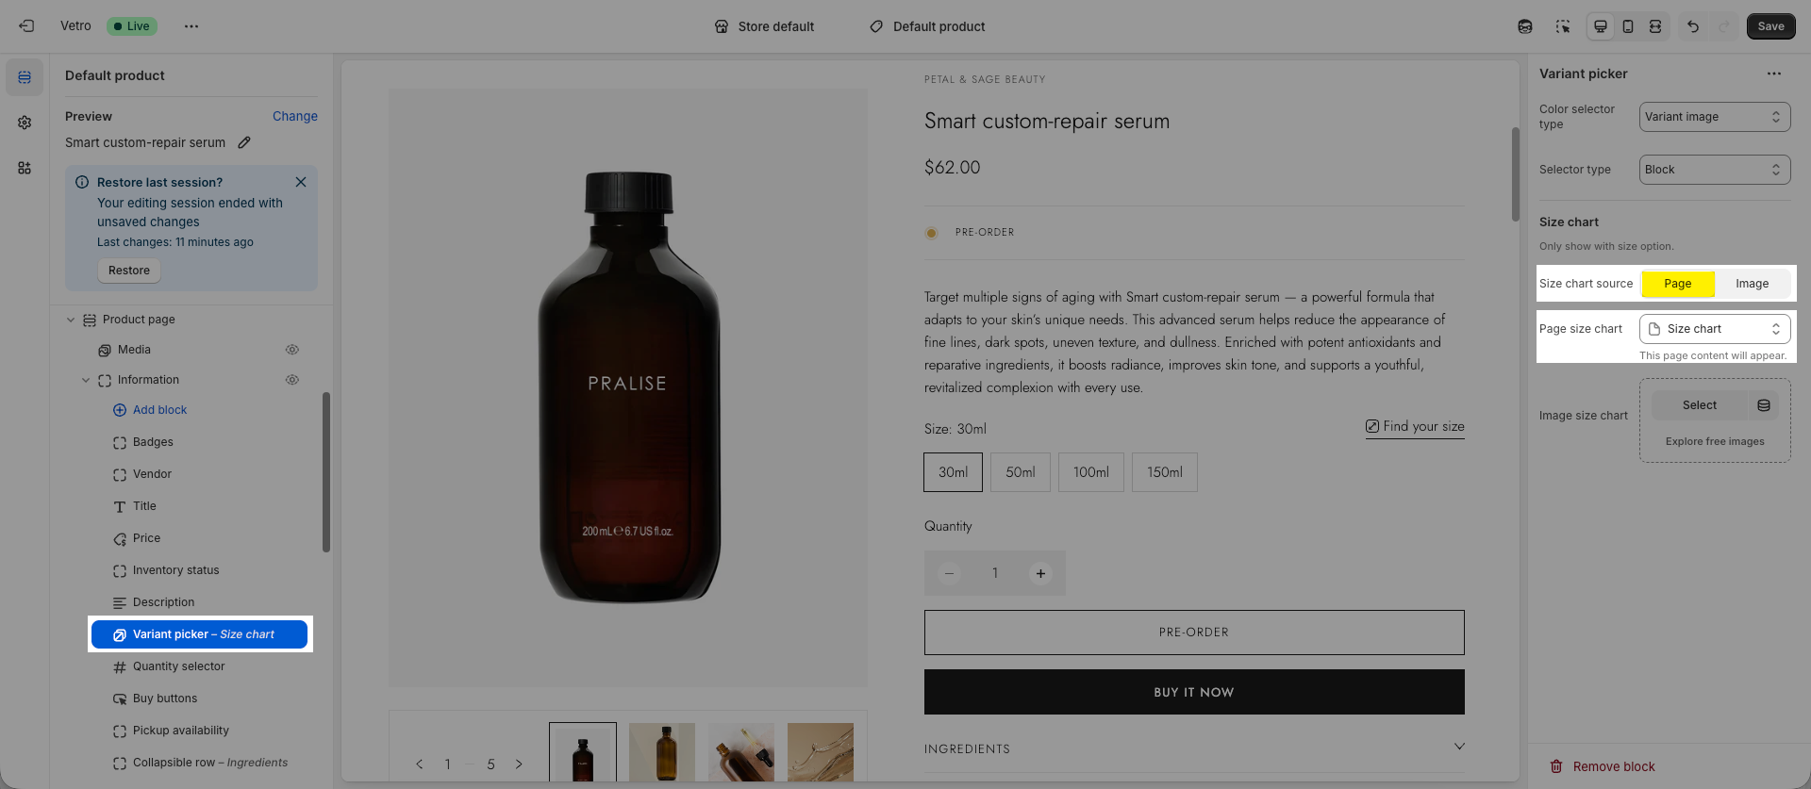Open Variant picker more options menu
This screenshot has height=789, width=1811.
point(1774,74)
